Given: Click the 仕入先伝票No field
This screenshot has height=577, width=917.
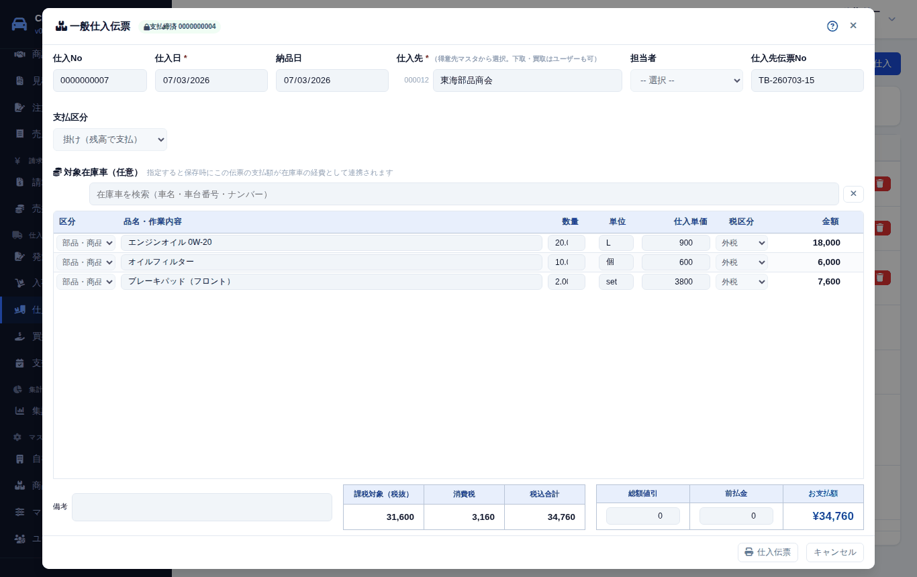Looking at the screenshot, I should [x=808, y=81].
